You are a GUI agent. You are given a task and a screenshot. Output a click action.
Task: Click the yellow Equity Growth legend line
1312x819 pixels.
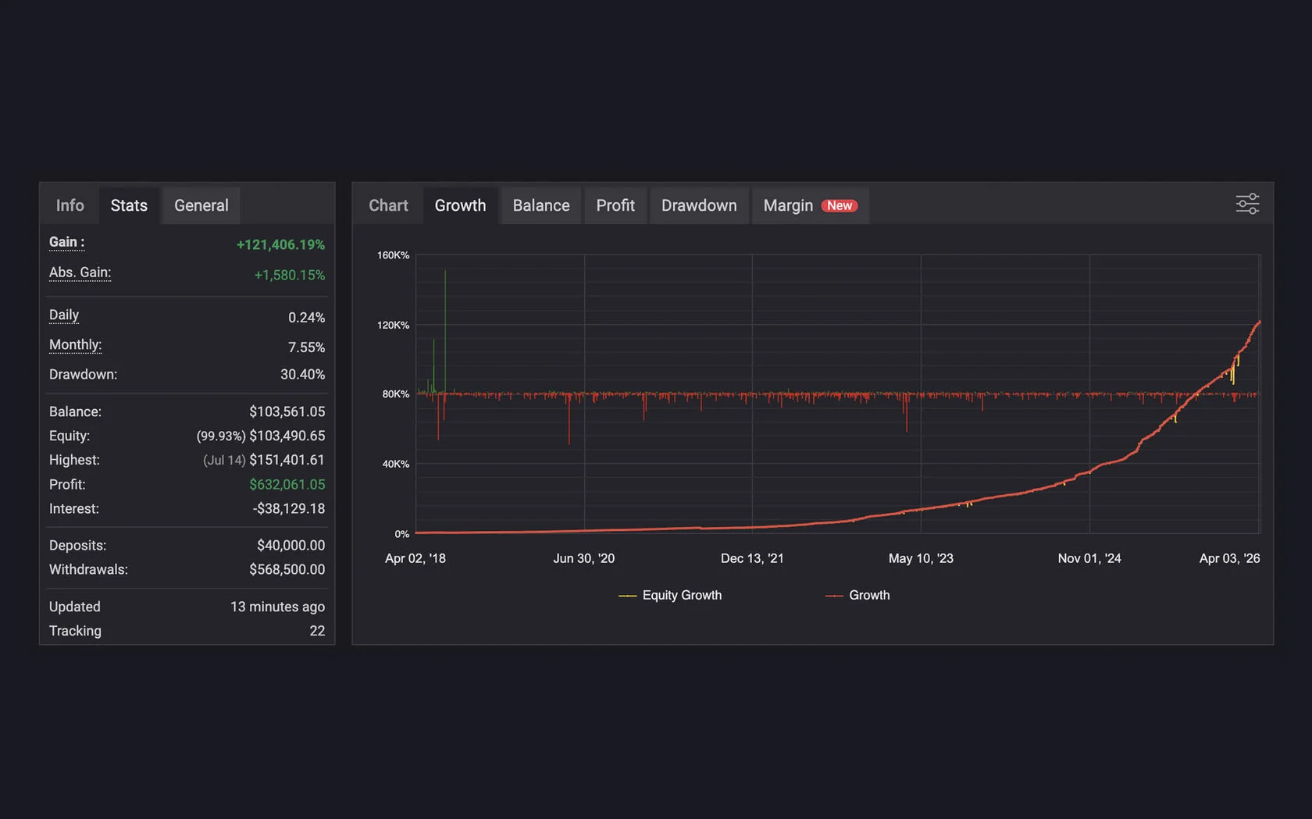point(627,596)
